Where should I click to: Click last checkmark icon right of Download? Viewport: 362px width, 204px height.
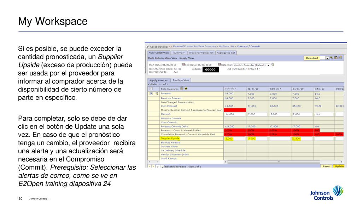[340, 57]
